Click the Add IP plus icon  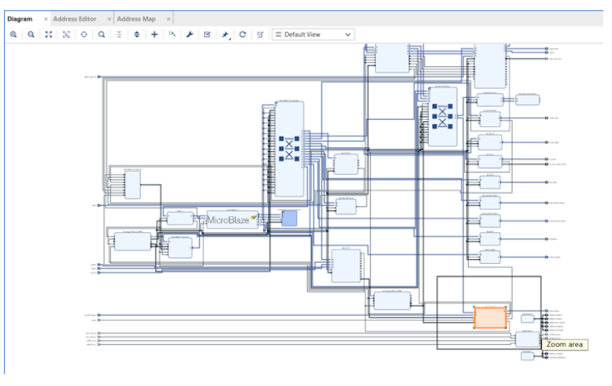click(154, 35)
